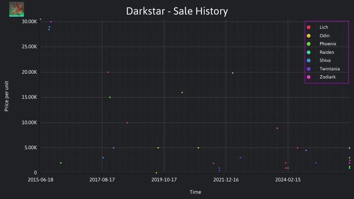The width and height of the screenshot is (354, 199).
Task: Toggle the Odin series in legend
Action: click(318, 36)
